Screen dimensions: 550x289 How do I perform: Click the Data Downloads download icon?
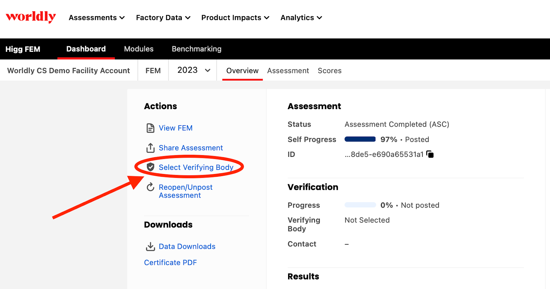151,246
